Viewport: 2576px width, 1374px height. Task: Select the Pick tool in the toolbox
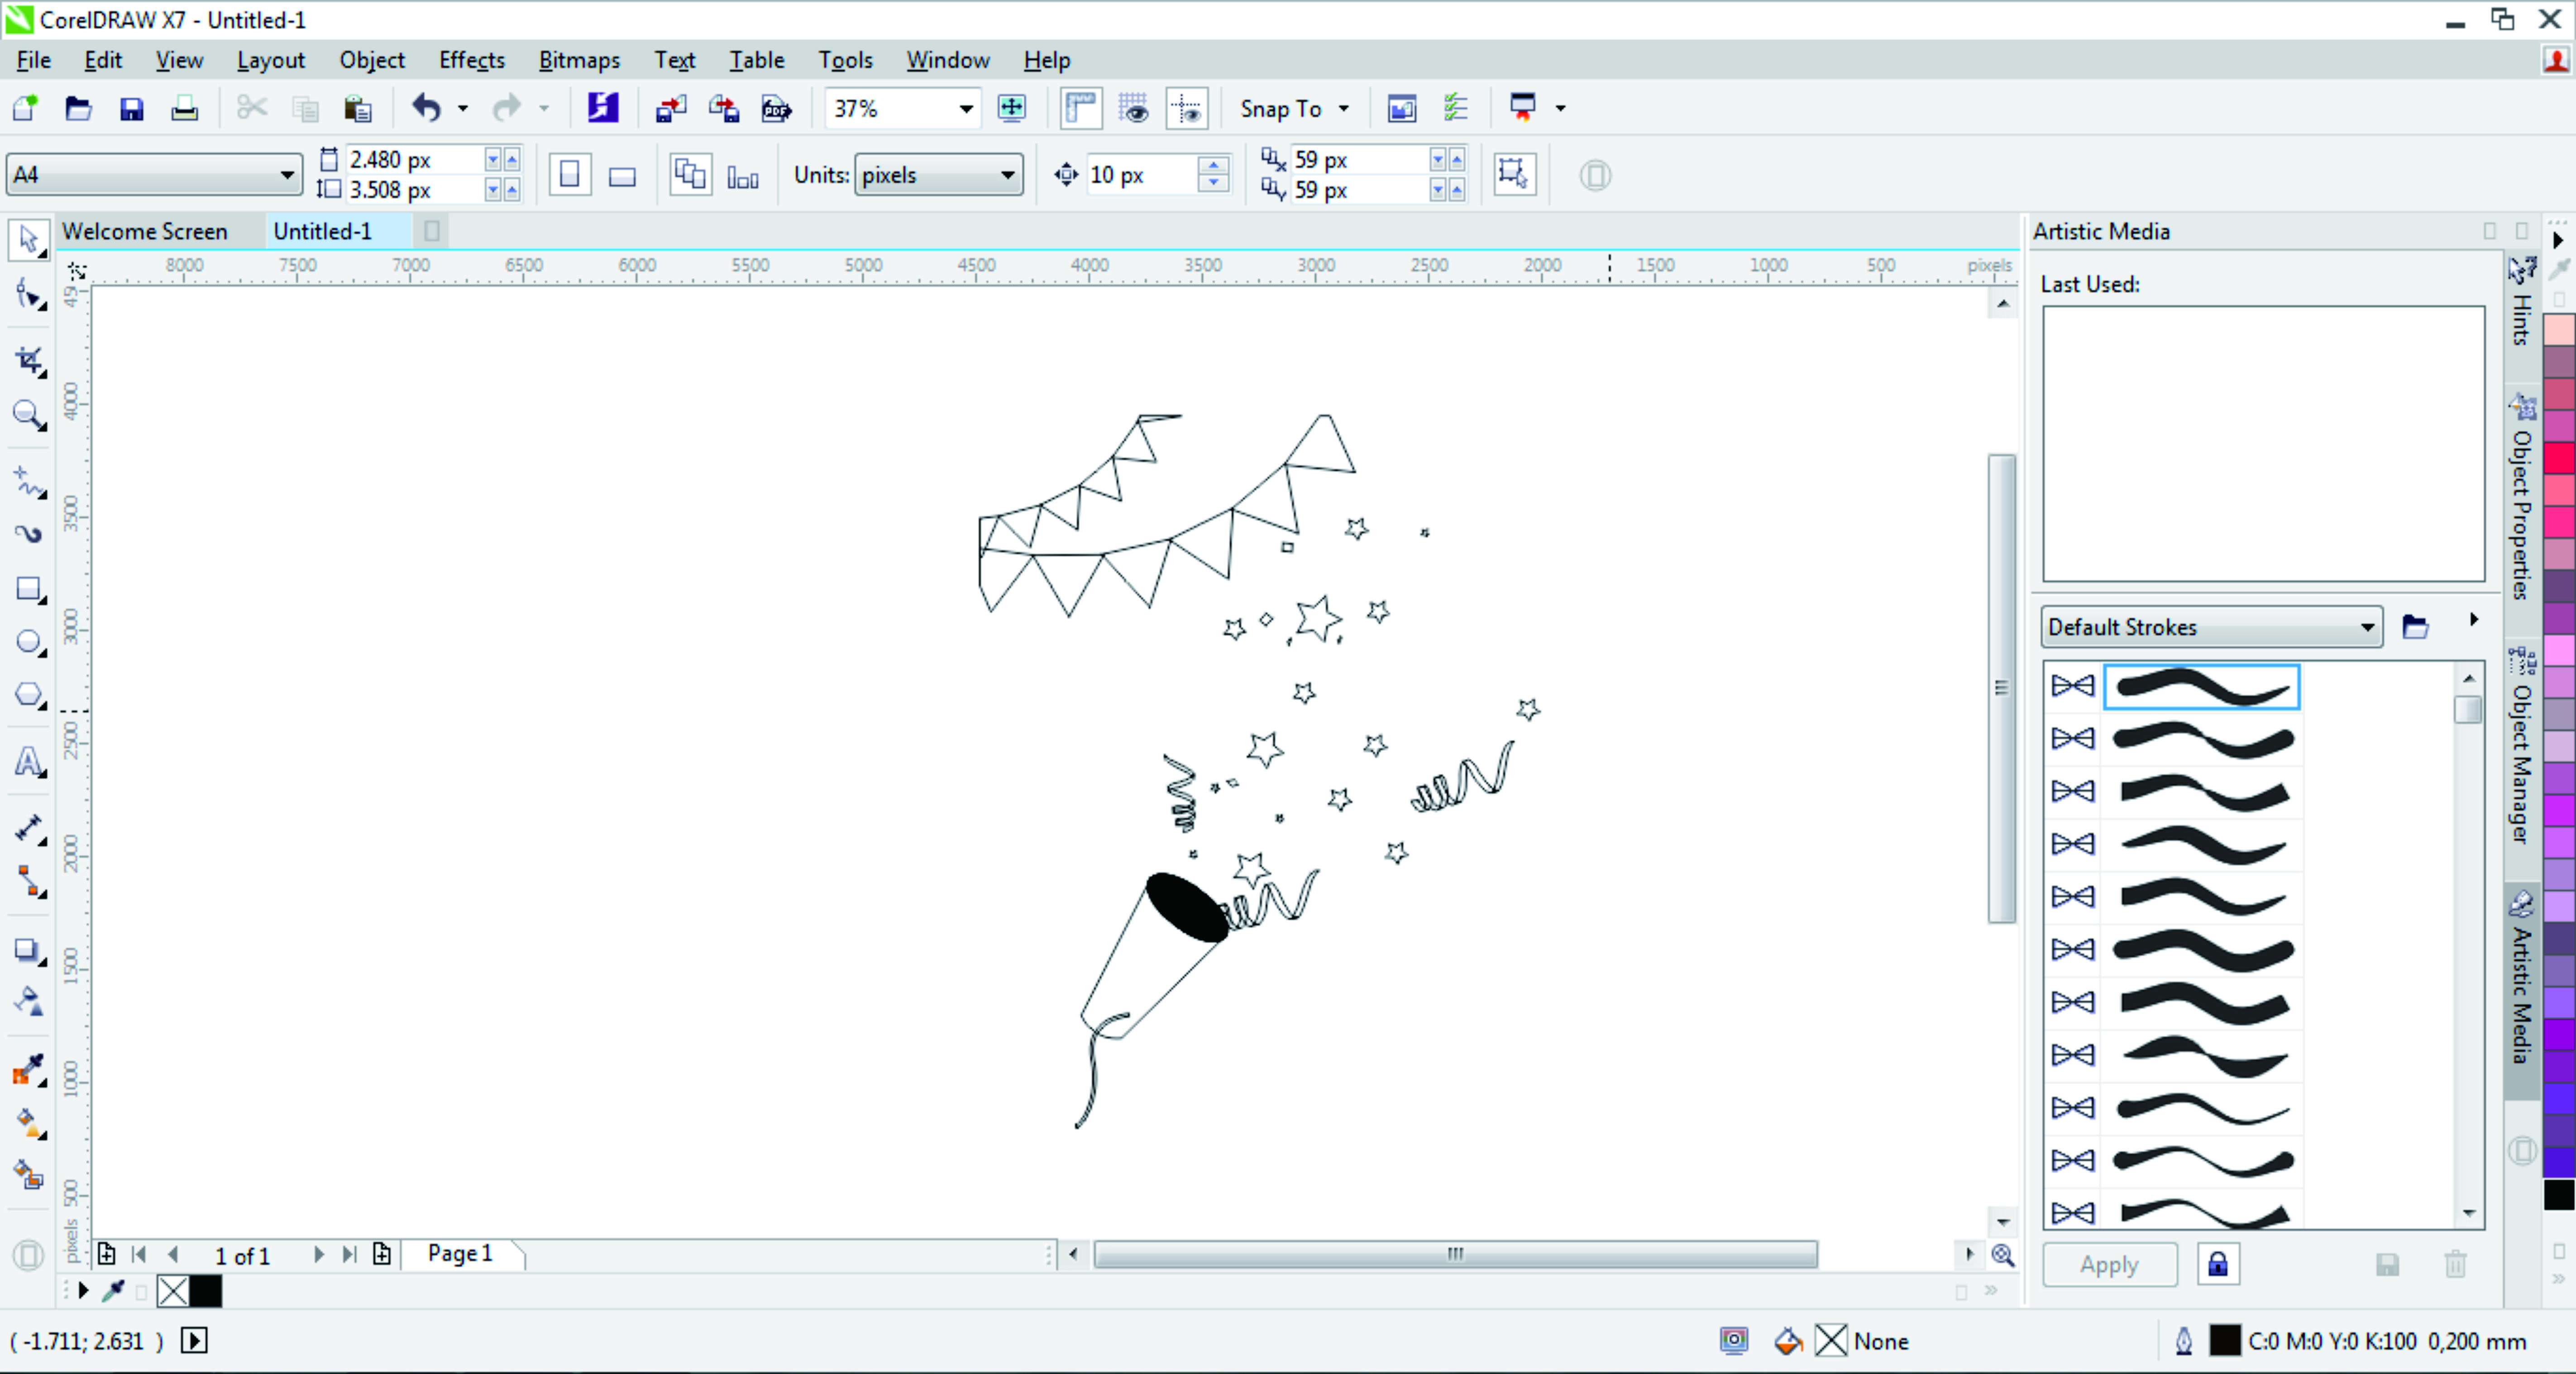coord(28,240)
